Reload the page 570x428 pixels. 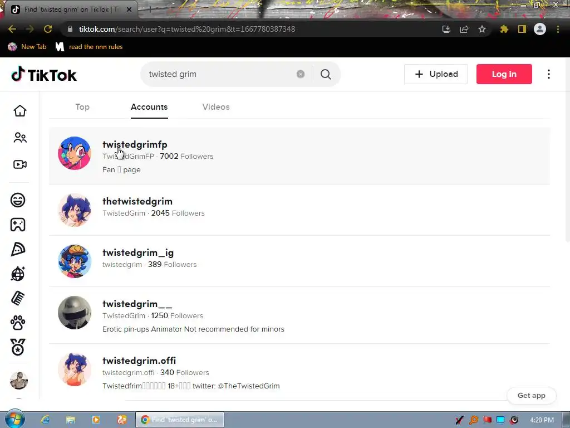click(48, 29)
